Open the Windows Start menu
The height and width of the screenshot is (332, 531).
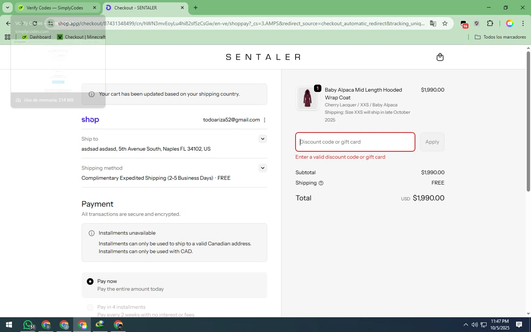click(9, 325)
